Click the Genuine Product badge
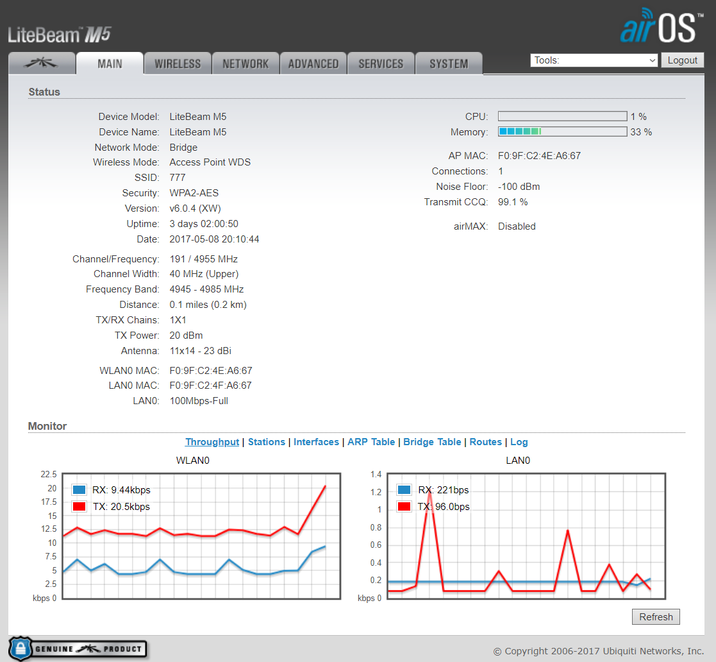Screen dimensions: 716x662 tap(78, 649)
